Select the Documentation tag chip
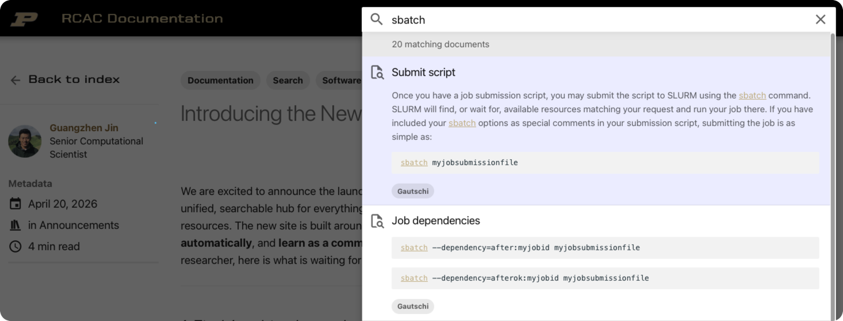The image size is (843, 321). tap(220, 81)
